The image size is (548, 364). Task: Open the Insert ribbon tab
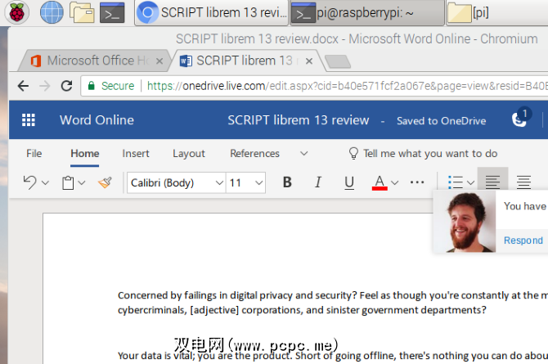136,153
